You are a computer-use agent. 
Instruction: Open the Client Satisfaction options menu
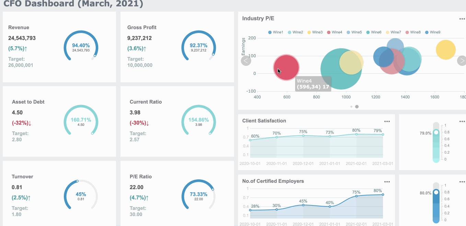pos(387,121)
